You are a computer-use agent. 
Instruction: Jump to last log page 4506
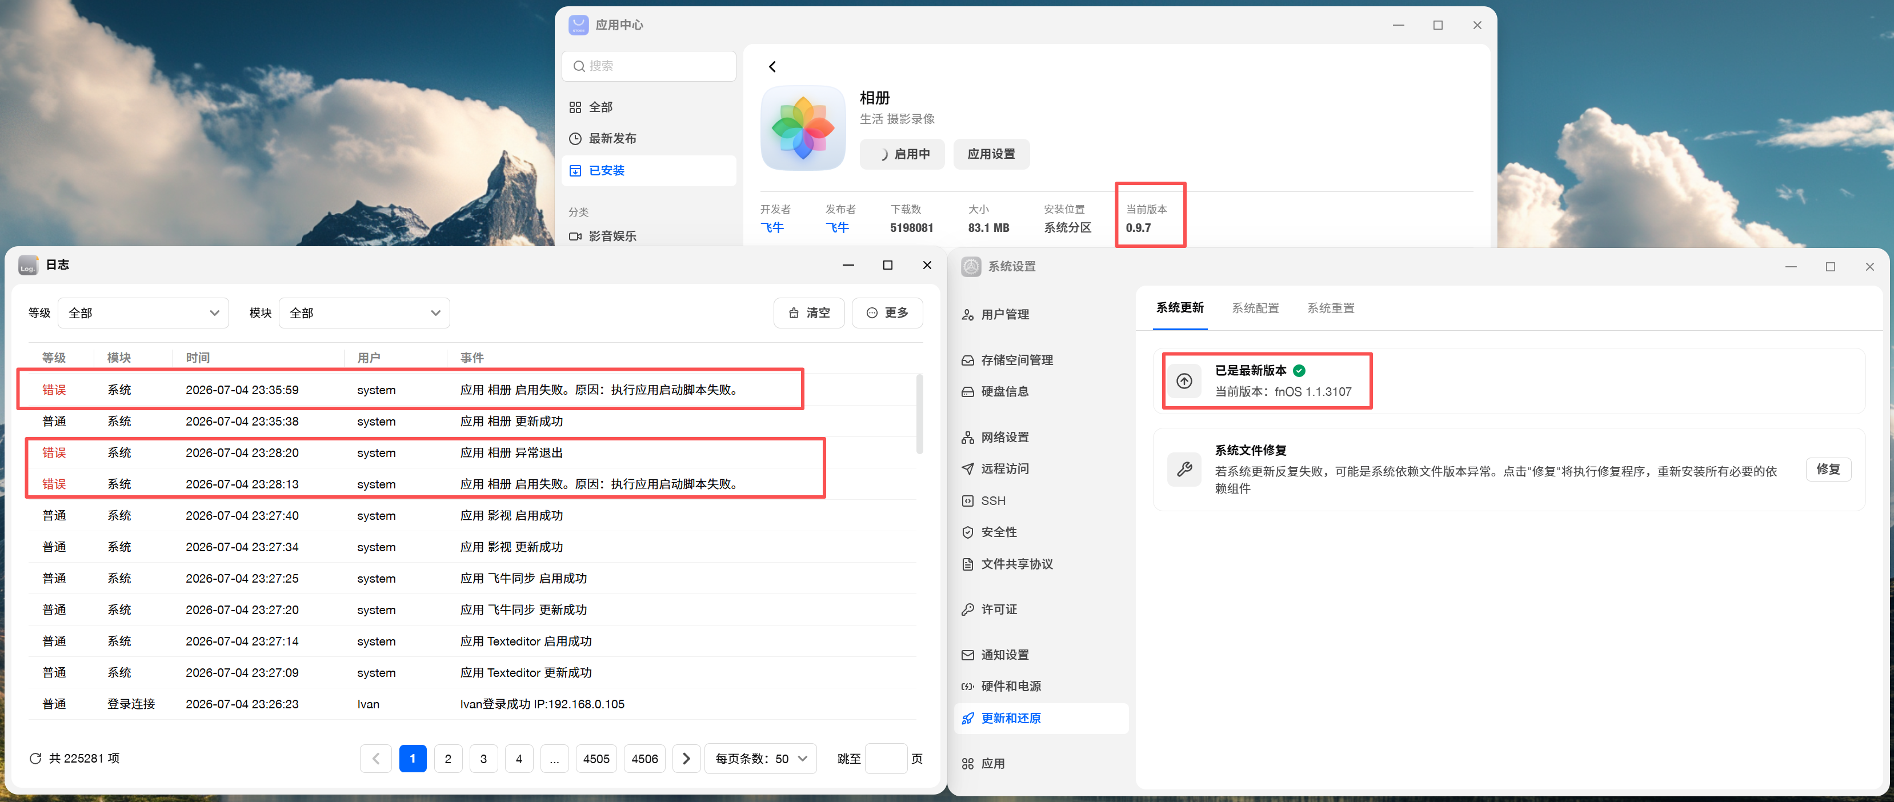(645, 759)
